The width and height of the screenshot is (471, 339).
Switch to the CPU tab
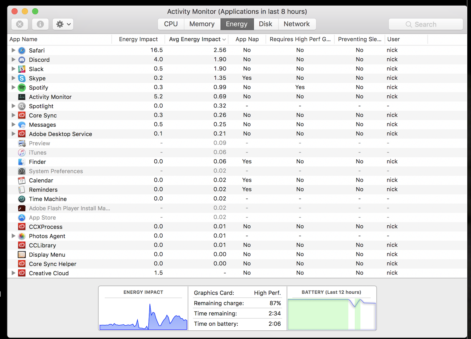pyautogui.click(x=171, y=24)
